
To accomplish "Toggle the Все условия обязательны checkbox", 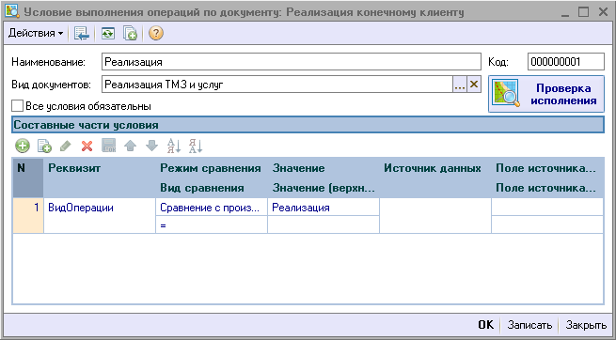I will [17, 106].
